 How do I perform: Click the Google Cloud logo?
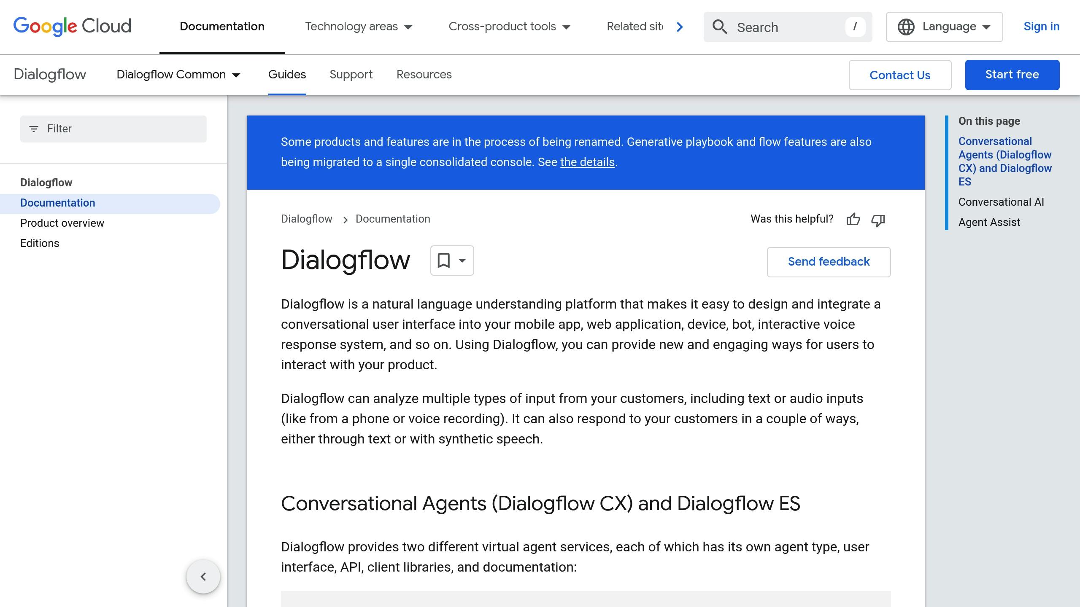72,27
